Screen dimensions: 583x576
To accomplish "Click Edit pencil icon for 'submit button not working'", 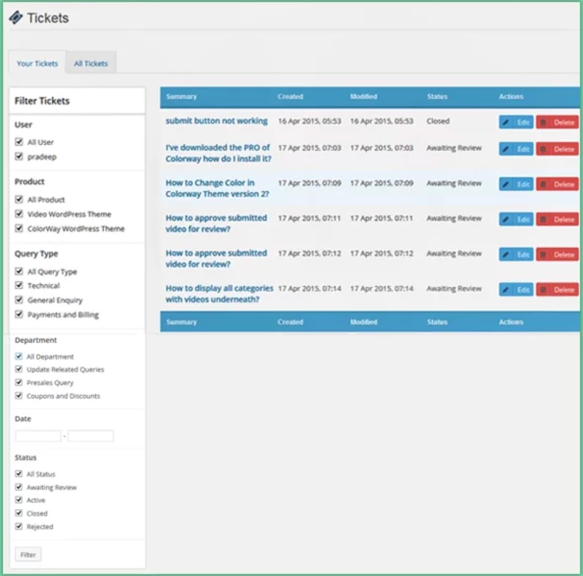I will (506, 122).
